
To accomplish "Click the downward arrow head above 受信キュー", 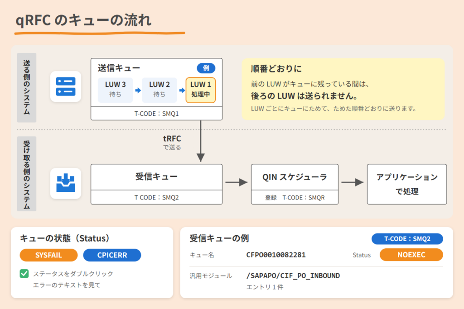I will click(201, 157).
